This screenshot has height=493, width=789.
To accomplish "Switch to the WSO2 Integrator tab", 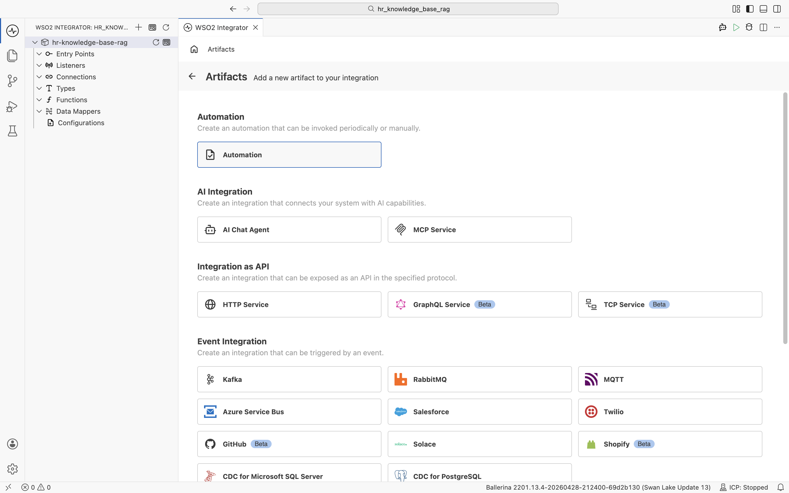I will 221,27.
